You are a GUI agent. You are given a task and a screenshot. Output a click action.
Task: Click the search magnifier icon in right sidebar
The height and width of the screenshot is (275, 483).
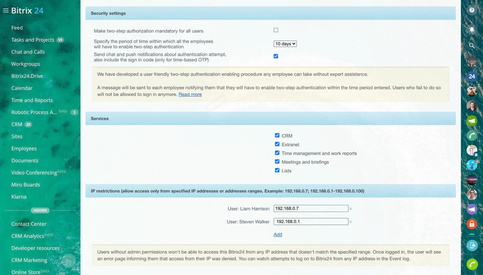click(x=472, y=46)
